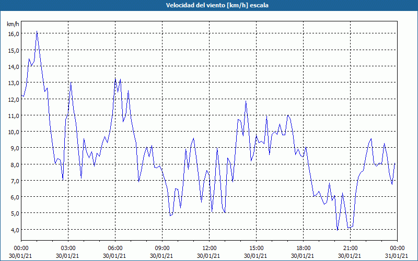Pick the "30/01/21" date under 21:00
The height and width of the screenshot is (261, 418).
pyautogui.click(x=350, y=256)
